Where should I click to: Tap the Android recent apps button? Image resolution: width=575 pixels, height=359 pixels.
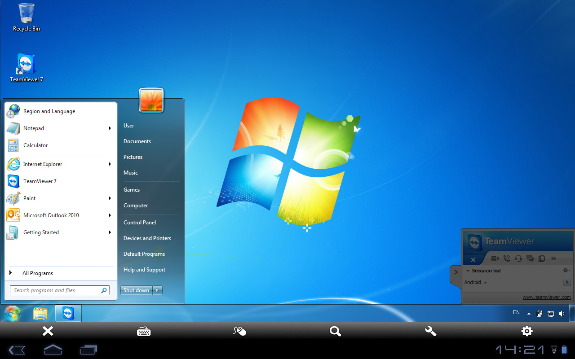(x=88, y=349)
